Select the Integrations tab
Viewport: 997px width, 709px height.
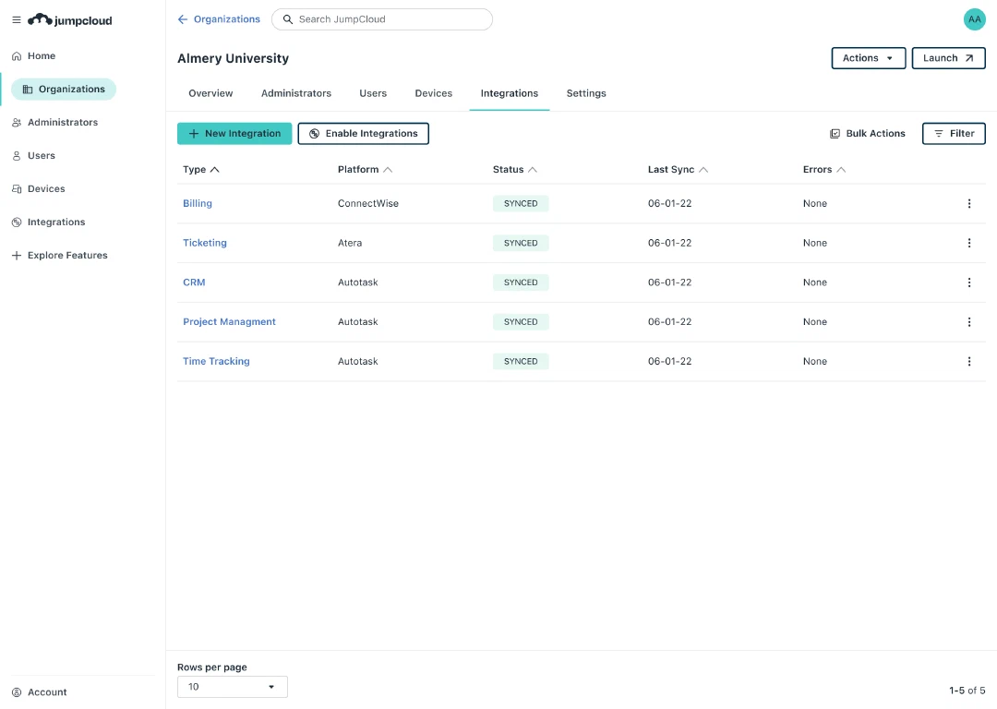[510, 93]
